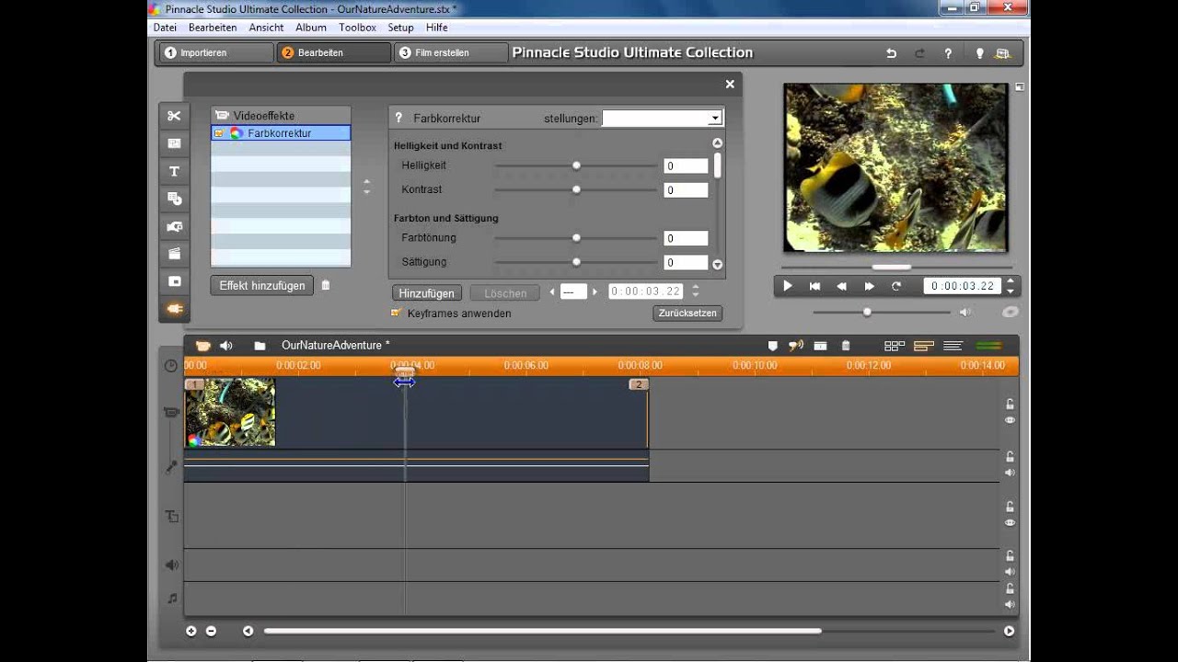The height and width of the screenshot is (662, 1178).
Task: Open the title editor T tool
Action: 174,171
